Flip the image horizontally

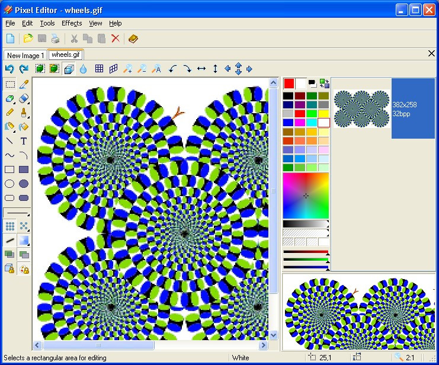tap(201, 69)
